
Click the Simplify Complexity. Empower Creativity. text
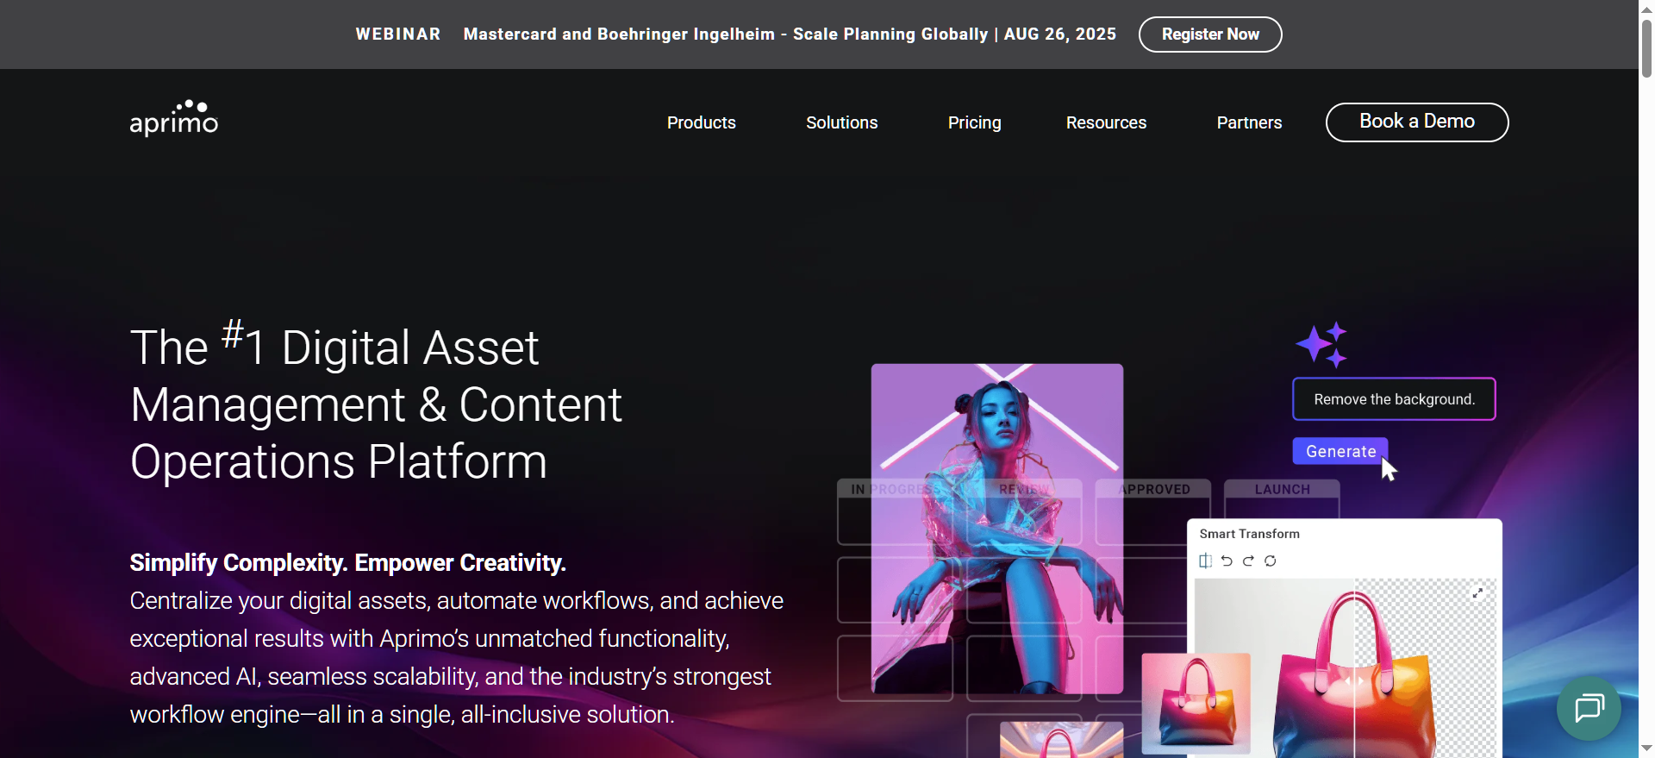pos(347,562)
